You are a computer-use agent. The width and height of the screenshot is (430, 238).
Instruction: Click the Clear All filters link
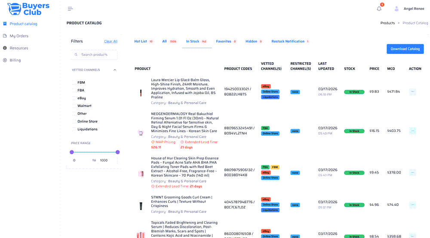[x=111, y=41]
